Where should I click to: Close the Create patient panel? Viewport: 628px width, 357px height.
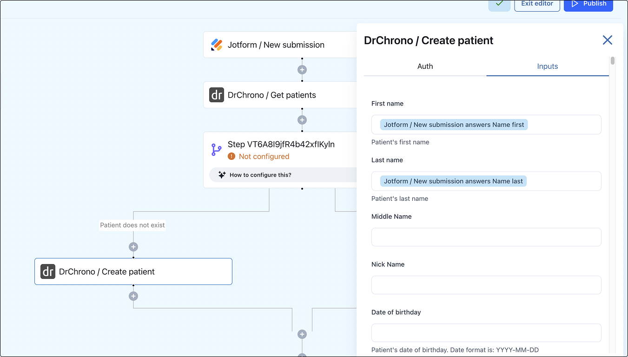pyautogui.click(x=607, y=40)
